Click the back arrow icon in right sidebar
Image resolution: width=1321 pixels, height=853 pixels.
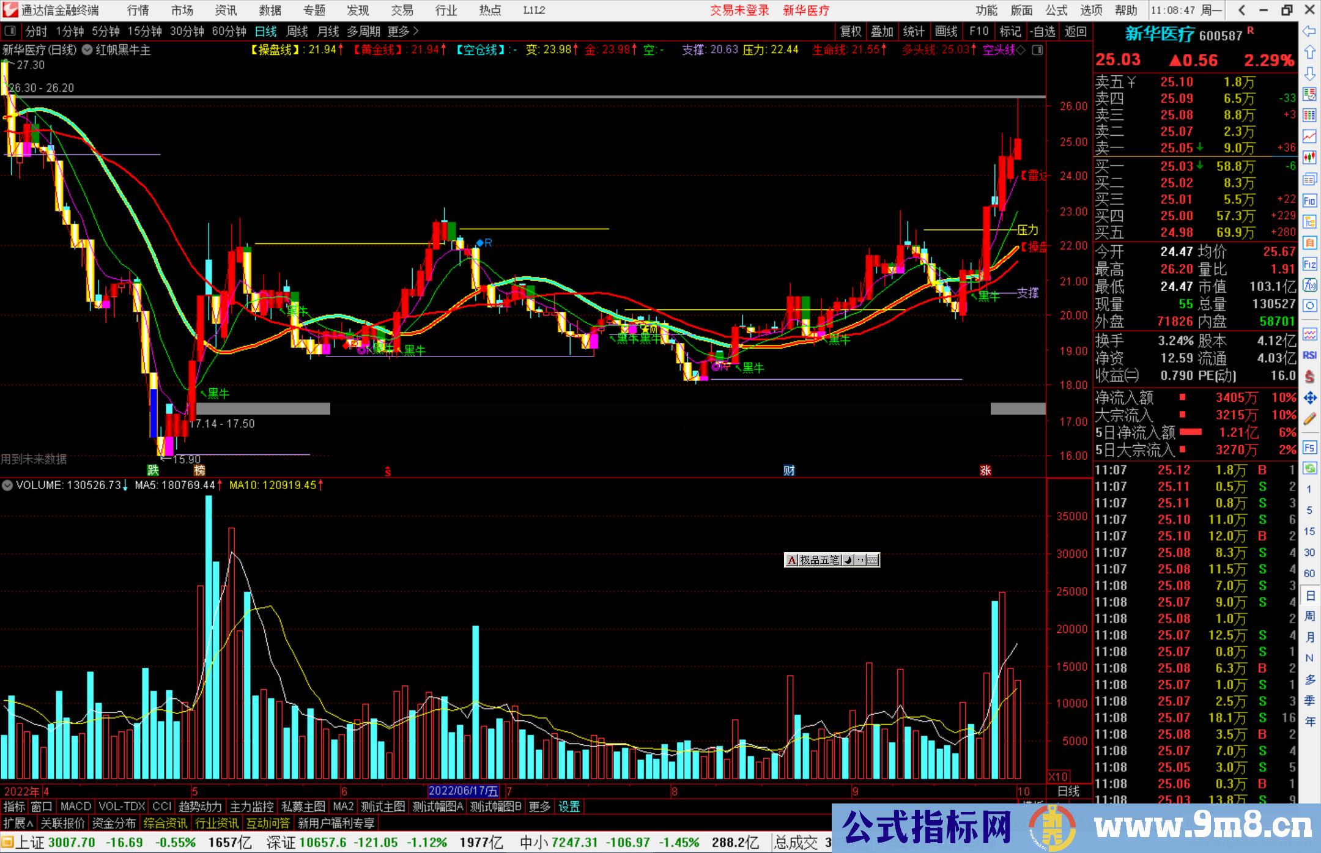1309,31
